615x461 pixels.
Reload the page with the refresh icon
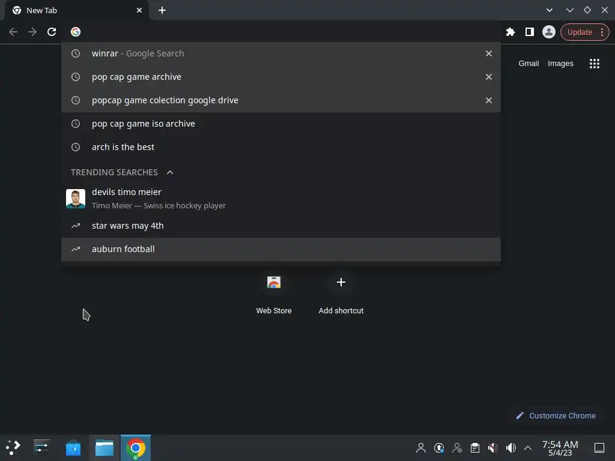coord(52,32)
